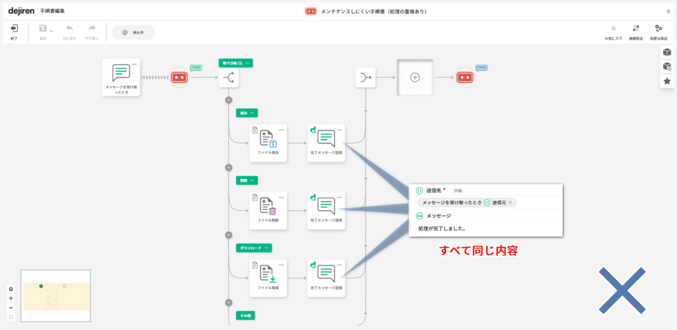The image size is (677, 330).
Task: Click the dejiren logo
Action: [x=21, y=11]
